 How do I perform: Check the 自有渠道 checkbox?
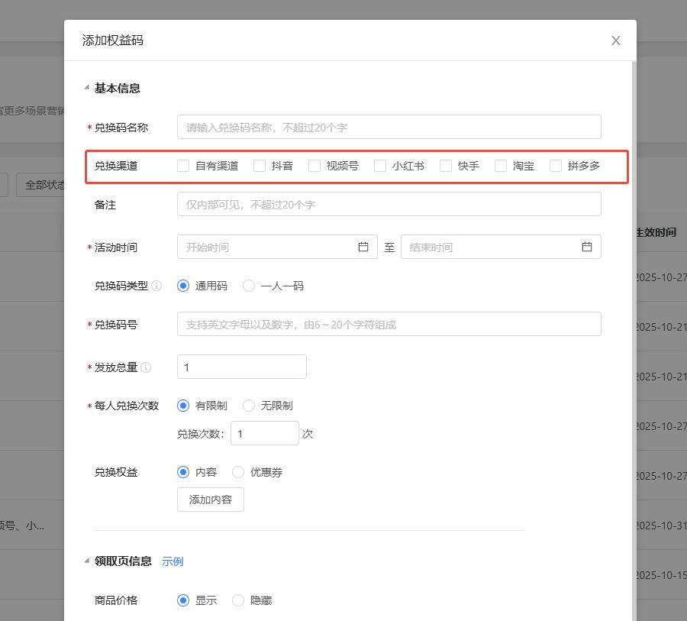coord(183,166)
